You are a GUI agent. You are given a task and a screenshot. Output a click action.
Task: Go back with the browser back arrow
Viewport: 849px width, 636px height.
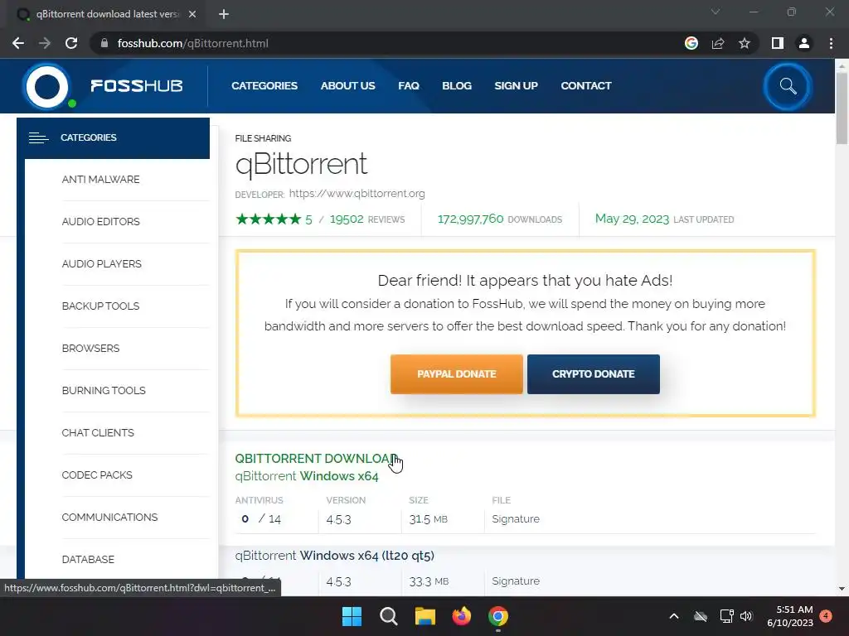18,43
